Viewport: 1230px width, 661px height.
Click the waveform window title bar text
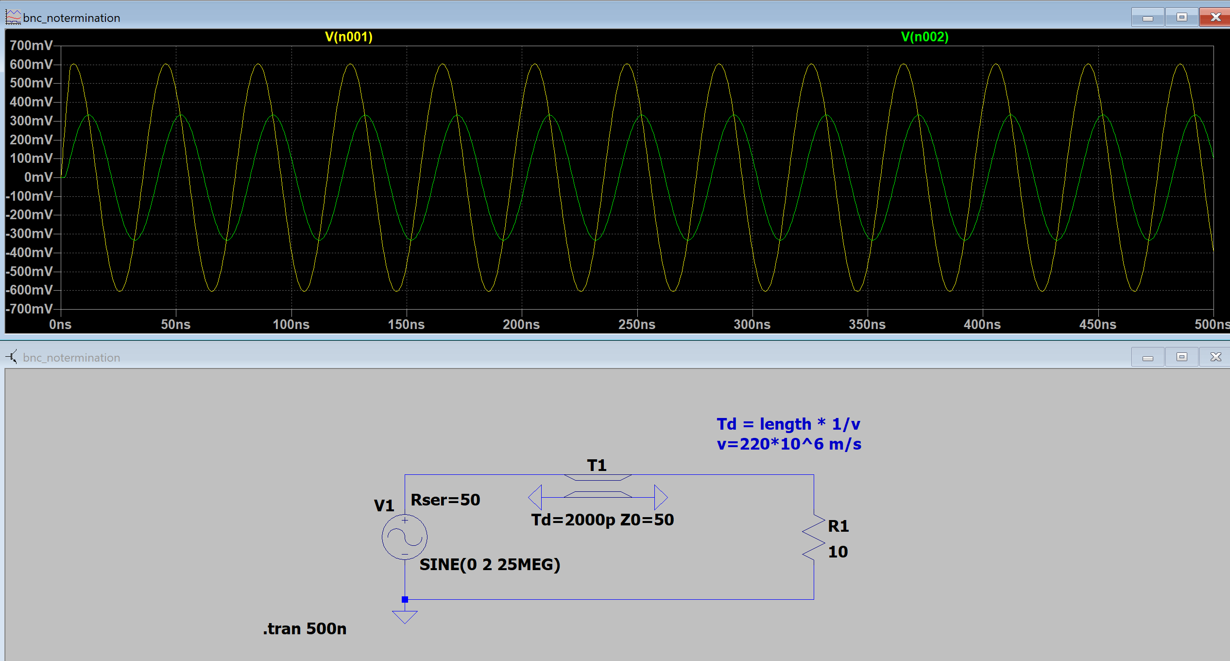[x=71, y=18]
